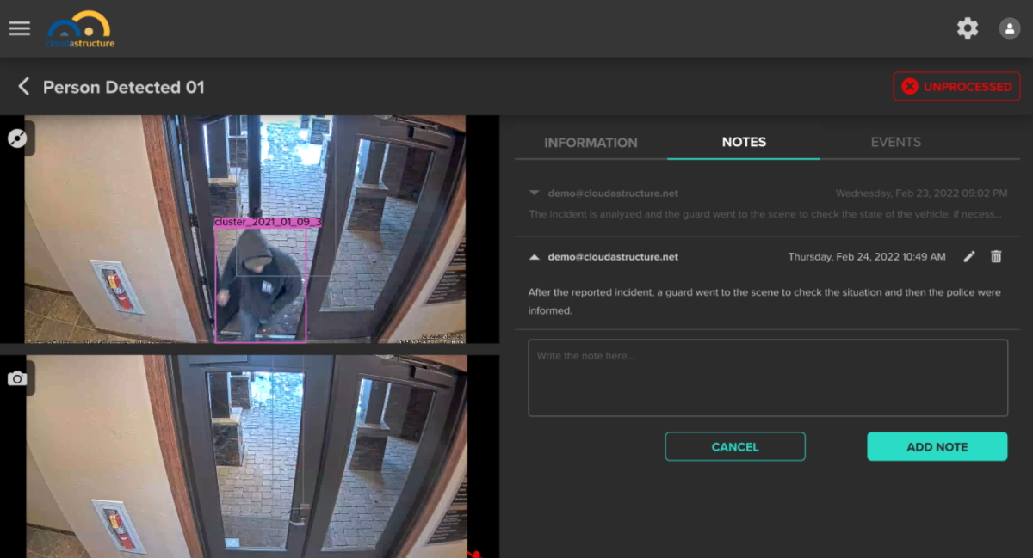Open the EVENTS tab
Image resolution: width=1033 pixels, height=558 pixels.
point(895,142)
